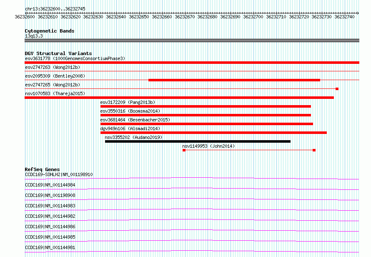Image resolution: width=371 pixels, height=257 pixels.
Task: Click ruler position 36232730
Action: point(321,17)
